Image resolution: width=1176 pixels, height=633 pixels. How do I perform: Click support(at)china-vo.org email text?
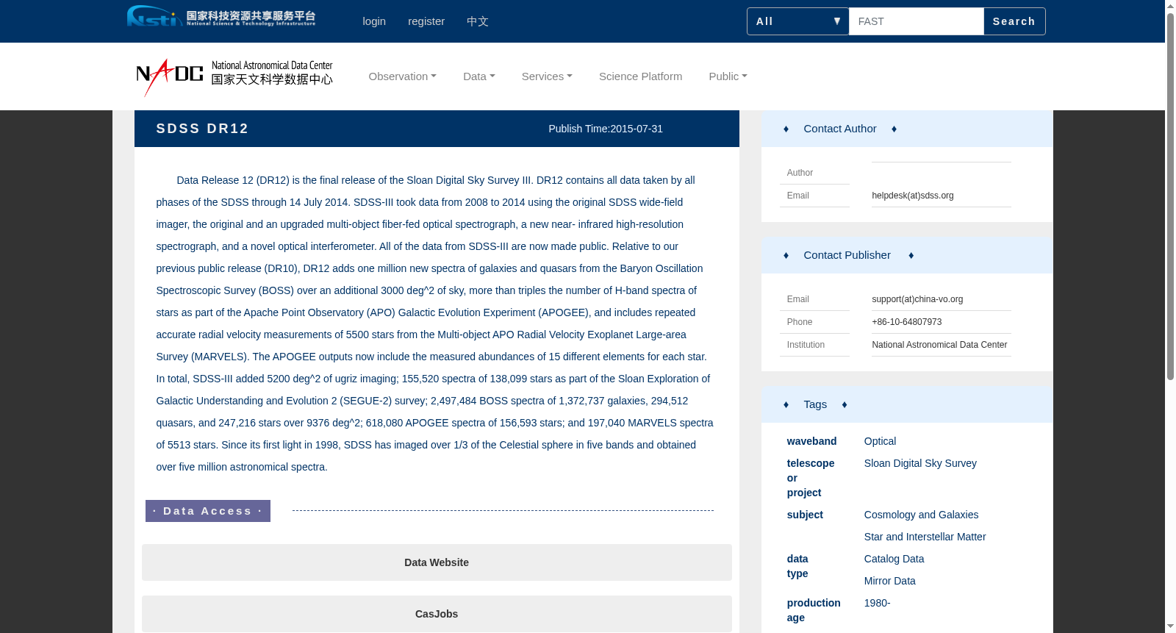917,299
